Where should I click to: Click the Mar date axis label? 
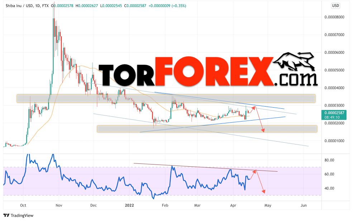pyautogui.click(x=197, y=205)
